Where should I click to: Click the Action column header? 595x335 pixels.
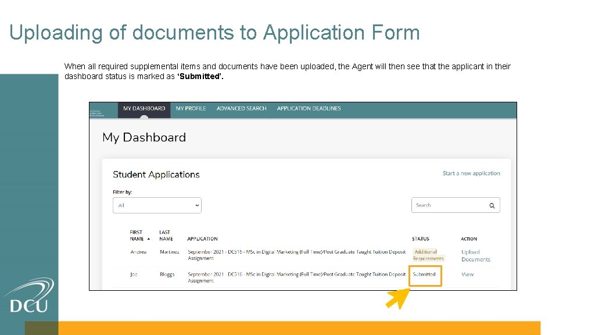coord(469,239)
